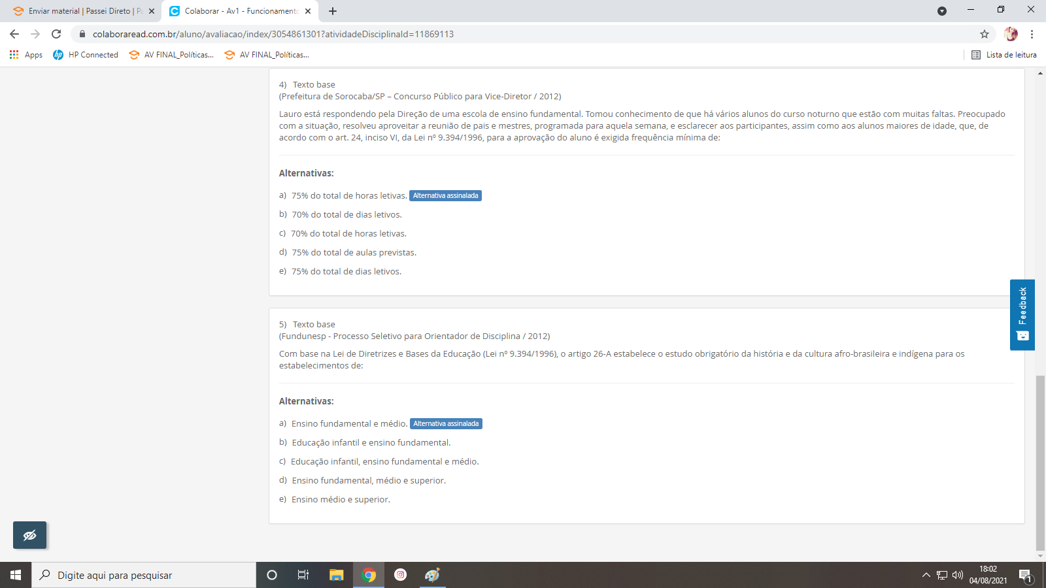
Task: Open the Instagram taskbar icon
Action: tap(400, 575)
